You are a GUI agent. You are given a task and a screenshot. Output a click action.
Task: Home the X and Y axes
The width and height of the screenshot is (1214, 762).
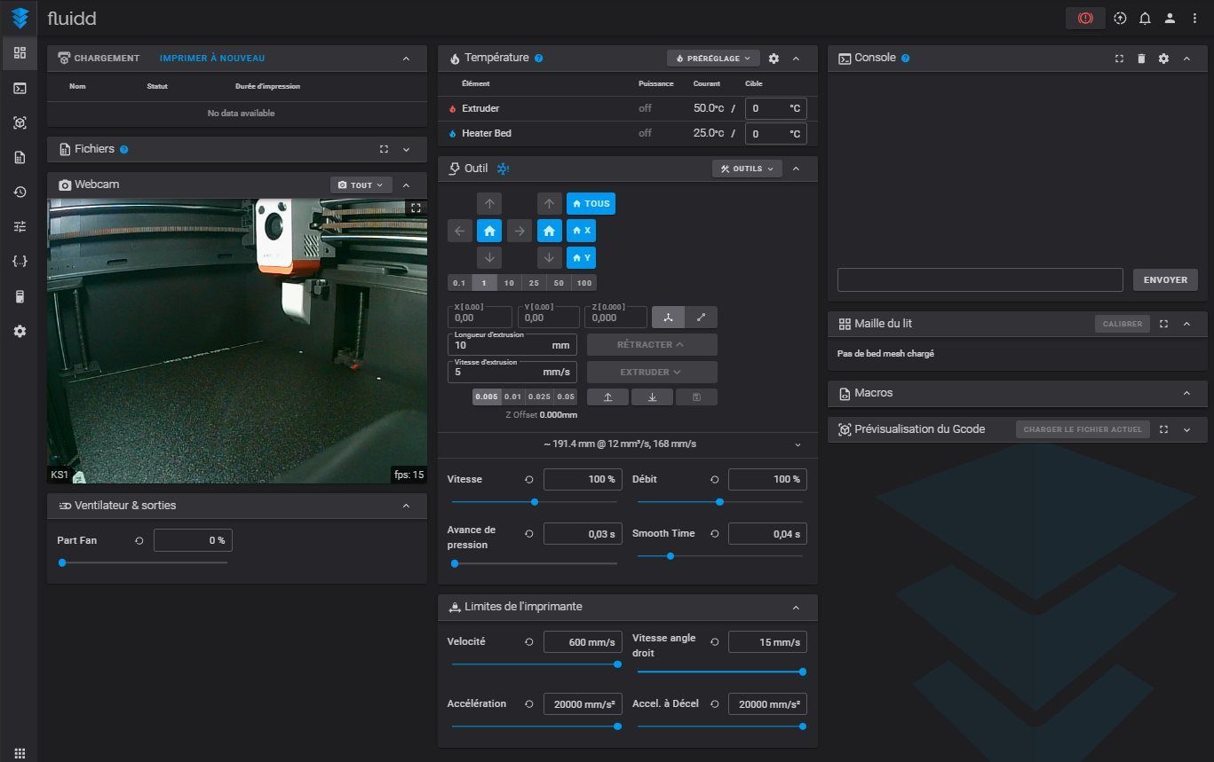click(x=489, y=231)
